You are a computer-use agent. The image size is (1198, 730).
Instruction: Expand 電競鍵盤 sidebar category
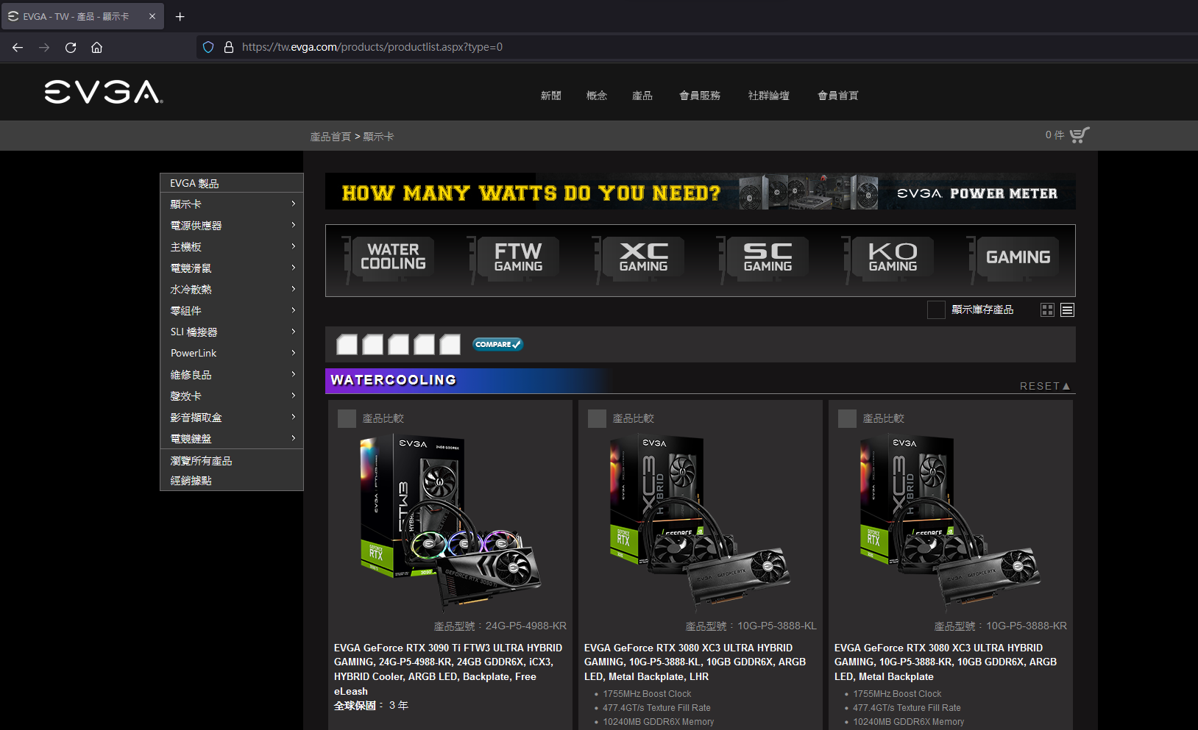232,439
